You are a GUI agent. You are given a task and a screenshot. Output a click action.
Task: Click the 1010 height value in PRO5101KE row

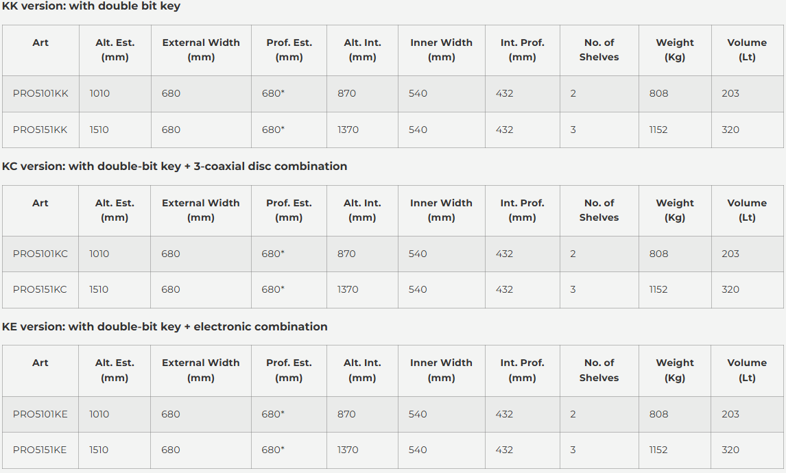[99, 414]
